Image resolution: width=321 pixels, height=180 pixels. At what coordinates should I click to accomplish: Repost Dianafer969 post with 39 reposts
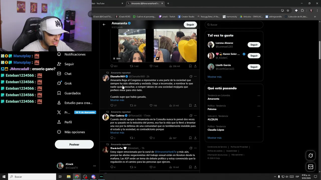tap(133, 105)
